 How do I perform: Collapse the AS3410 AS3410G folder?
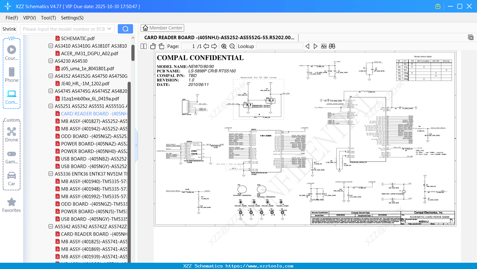point(51,46)
